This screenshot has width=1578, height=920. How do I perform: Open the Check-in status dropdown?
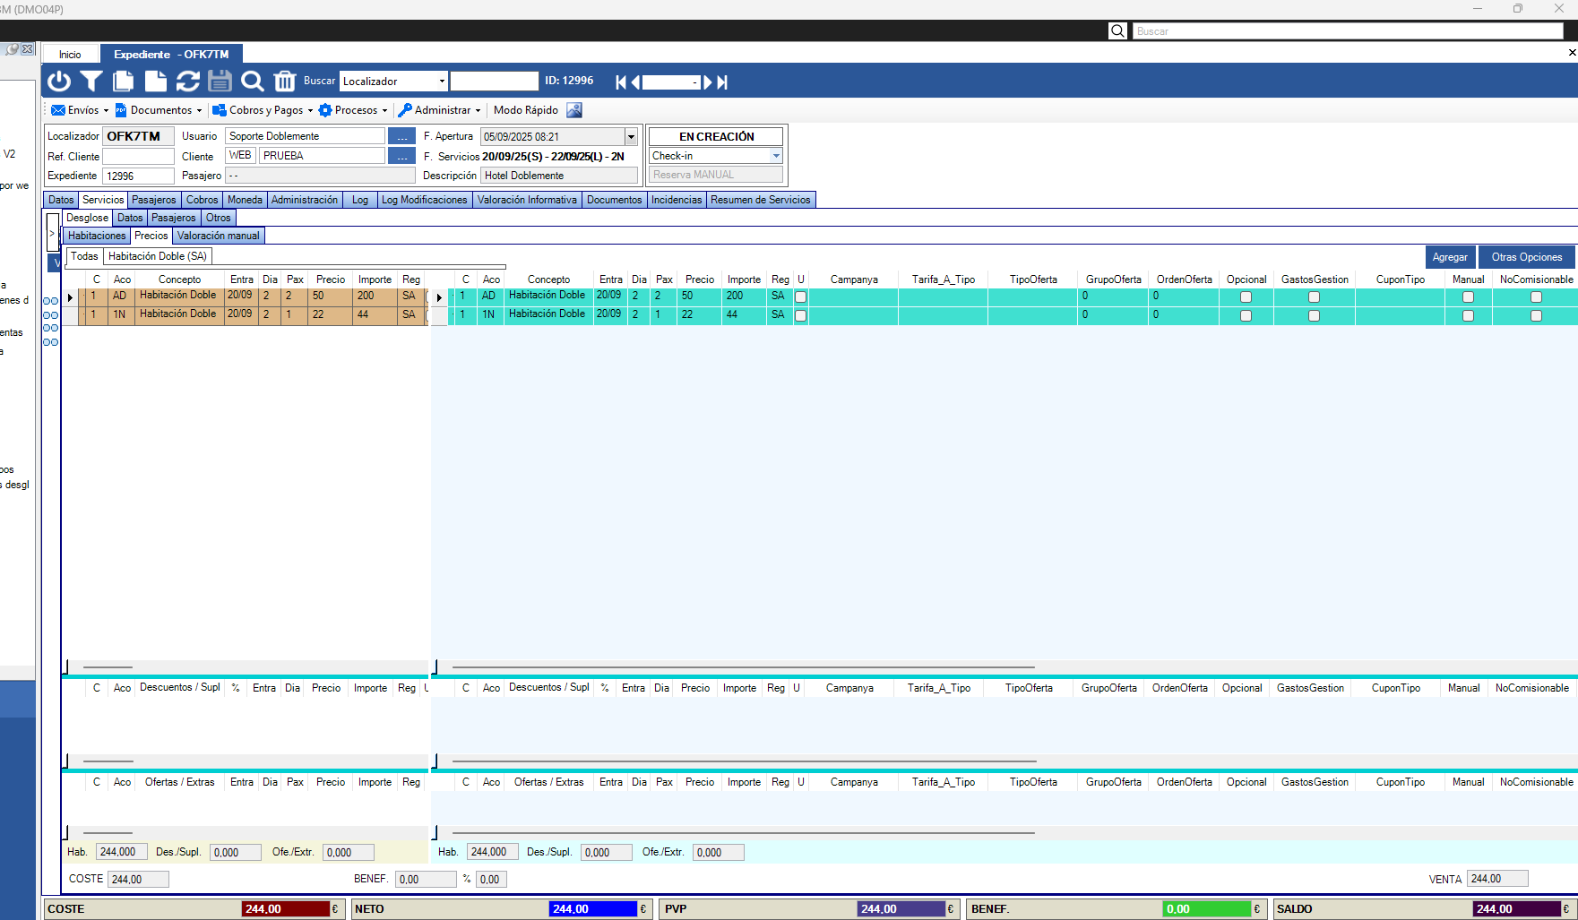click(x=776, y=156)
